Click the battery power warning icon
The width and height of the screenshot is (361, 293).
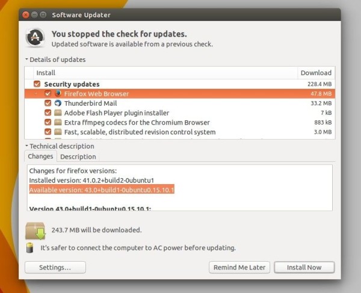(30, 248)
